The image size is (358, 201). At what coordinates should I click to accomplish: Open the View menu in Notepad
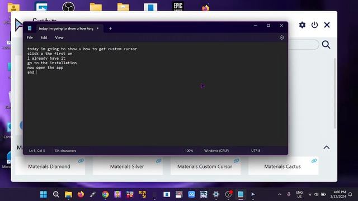[x=59, y=37]
